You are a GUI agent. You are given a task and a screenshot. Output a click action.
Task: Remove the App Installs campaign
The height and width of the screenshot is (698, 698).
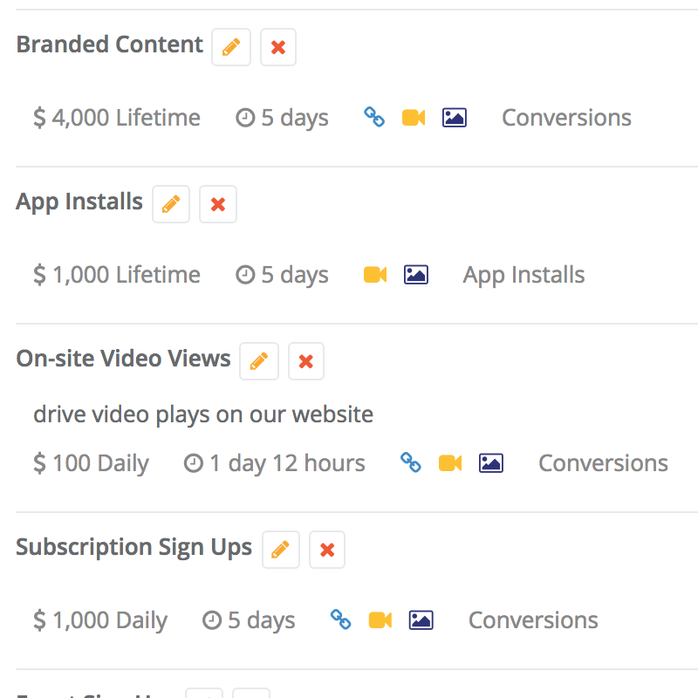click(x=218, y=204)
